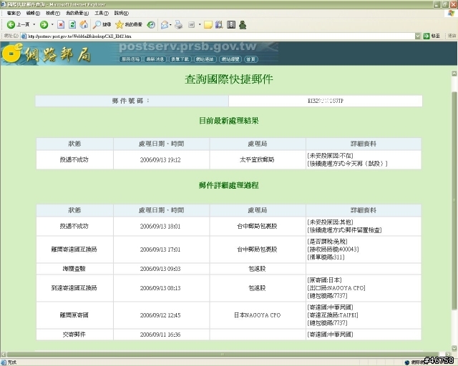This screenshot has height=366, width=458.
Task: Click the 離開寄達國互換局 status cell
Action: pos(74,249)
